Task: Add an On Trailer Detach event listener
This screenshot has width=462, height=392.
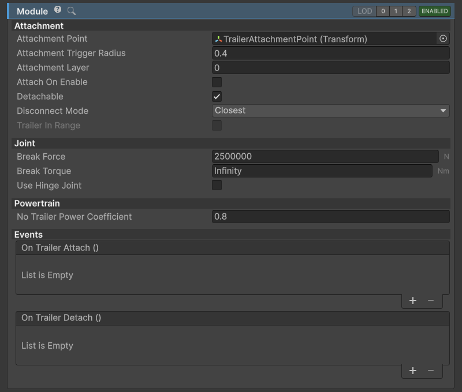Action: (x=413, y=371)
